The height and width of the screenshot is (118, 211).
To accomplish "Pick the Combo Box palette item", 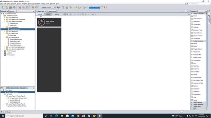I will tap(197, 60).
